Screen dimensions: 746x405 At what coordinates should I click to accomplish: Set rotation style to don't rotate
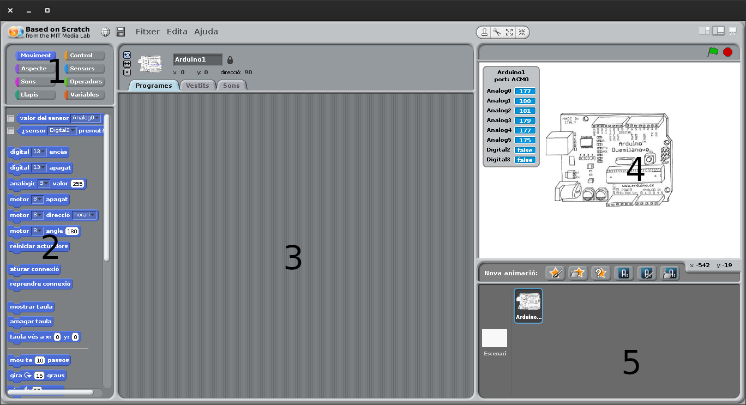tap(127, 72)
